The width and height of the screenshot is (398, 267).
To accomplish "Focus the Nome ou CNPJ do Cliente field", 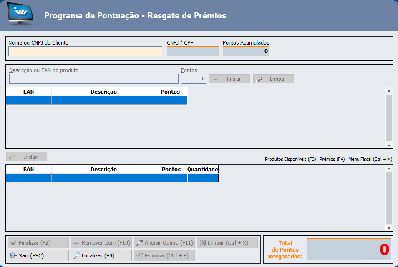I will [x=85, y=51].
